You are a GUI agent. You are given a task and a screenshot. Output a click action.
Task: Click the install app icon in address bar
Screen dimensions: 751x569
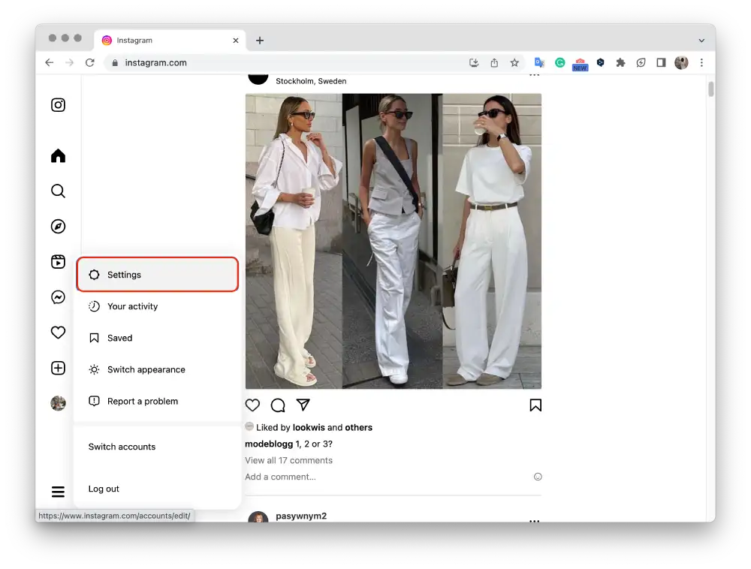pos(474,63)
